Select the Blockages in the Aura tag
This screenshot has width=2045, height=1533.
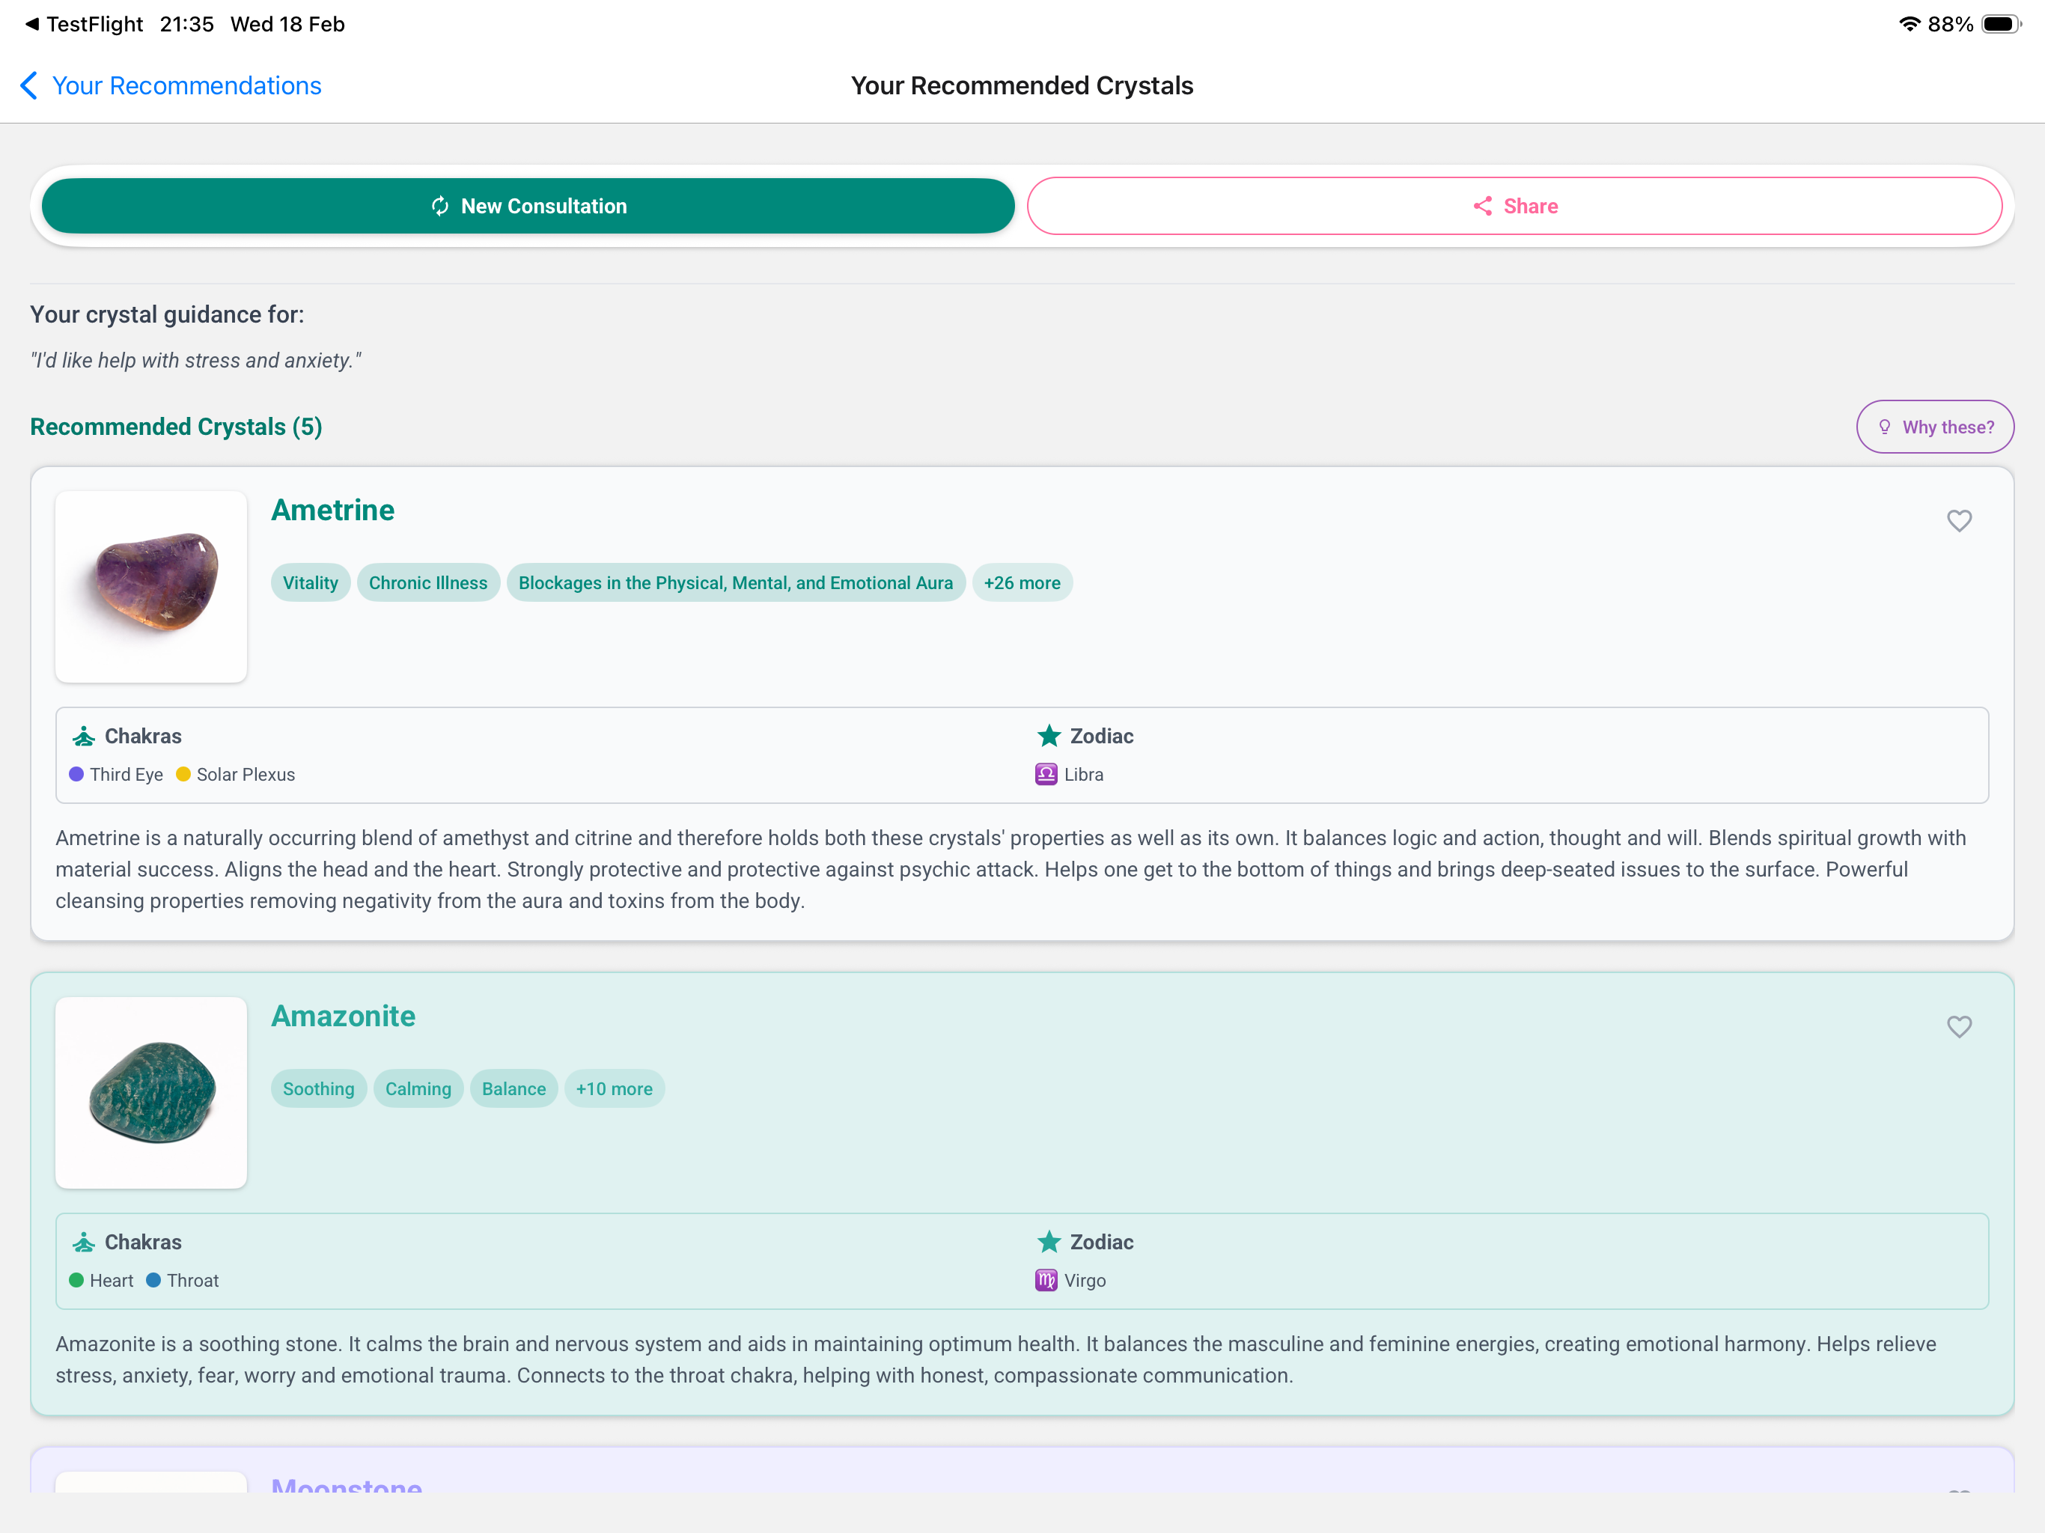(736, 582)
